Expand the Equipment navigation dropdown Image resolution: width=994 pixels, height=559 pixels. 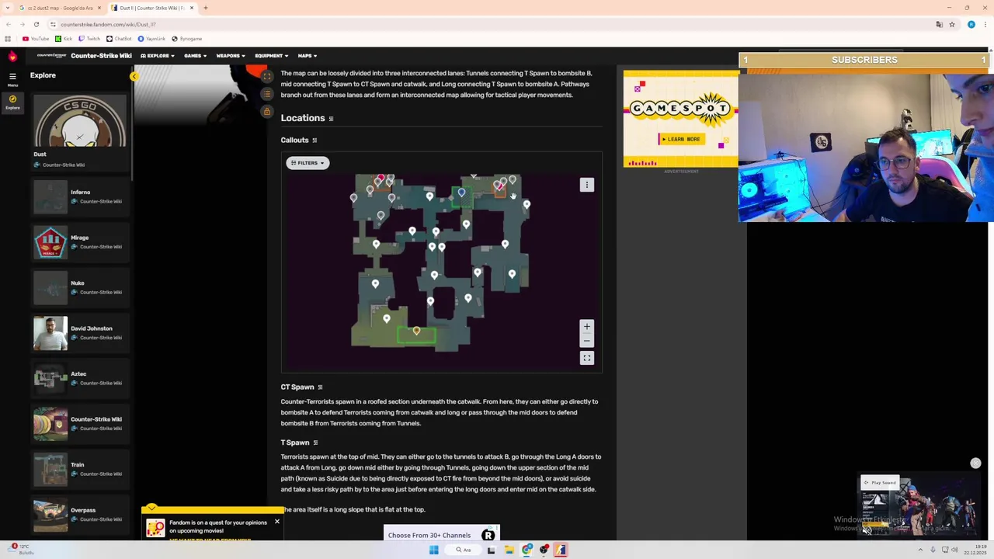271,56
